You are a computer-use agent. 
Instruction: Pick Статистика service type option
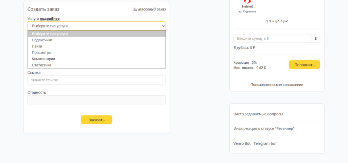point(41,65)
